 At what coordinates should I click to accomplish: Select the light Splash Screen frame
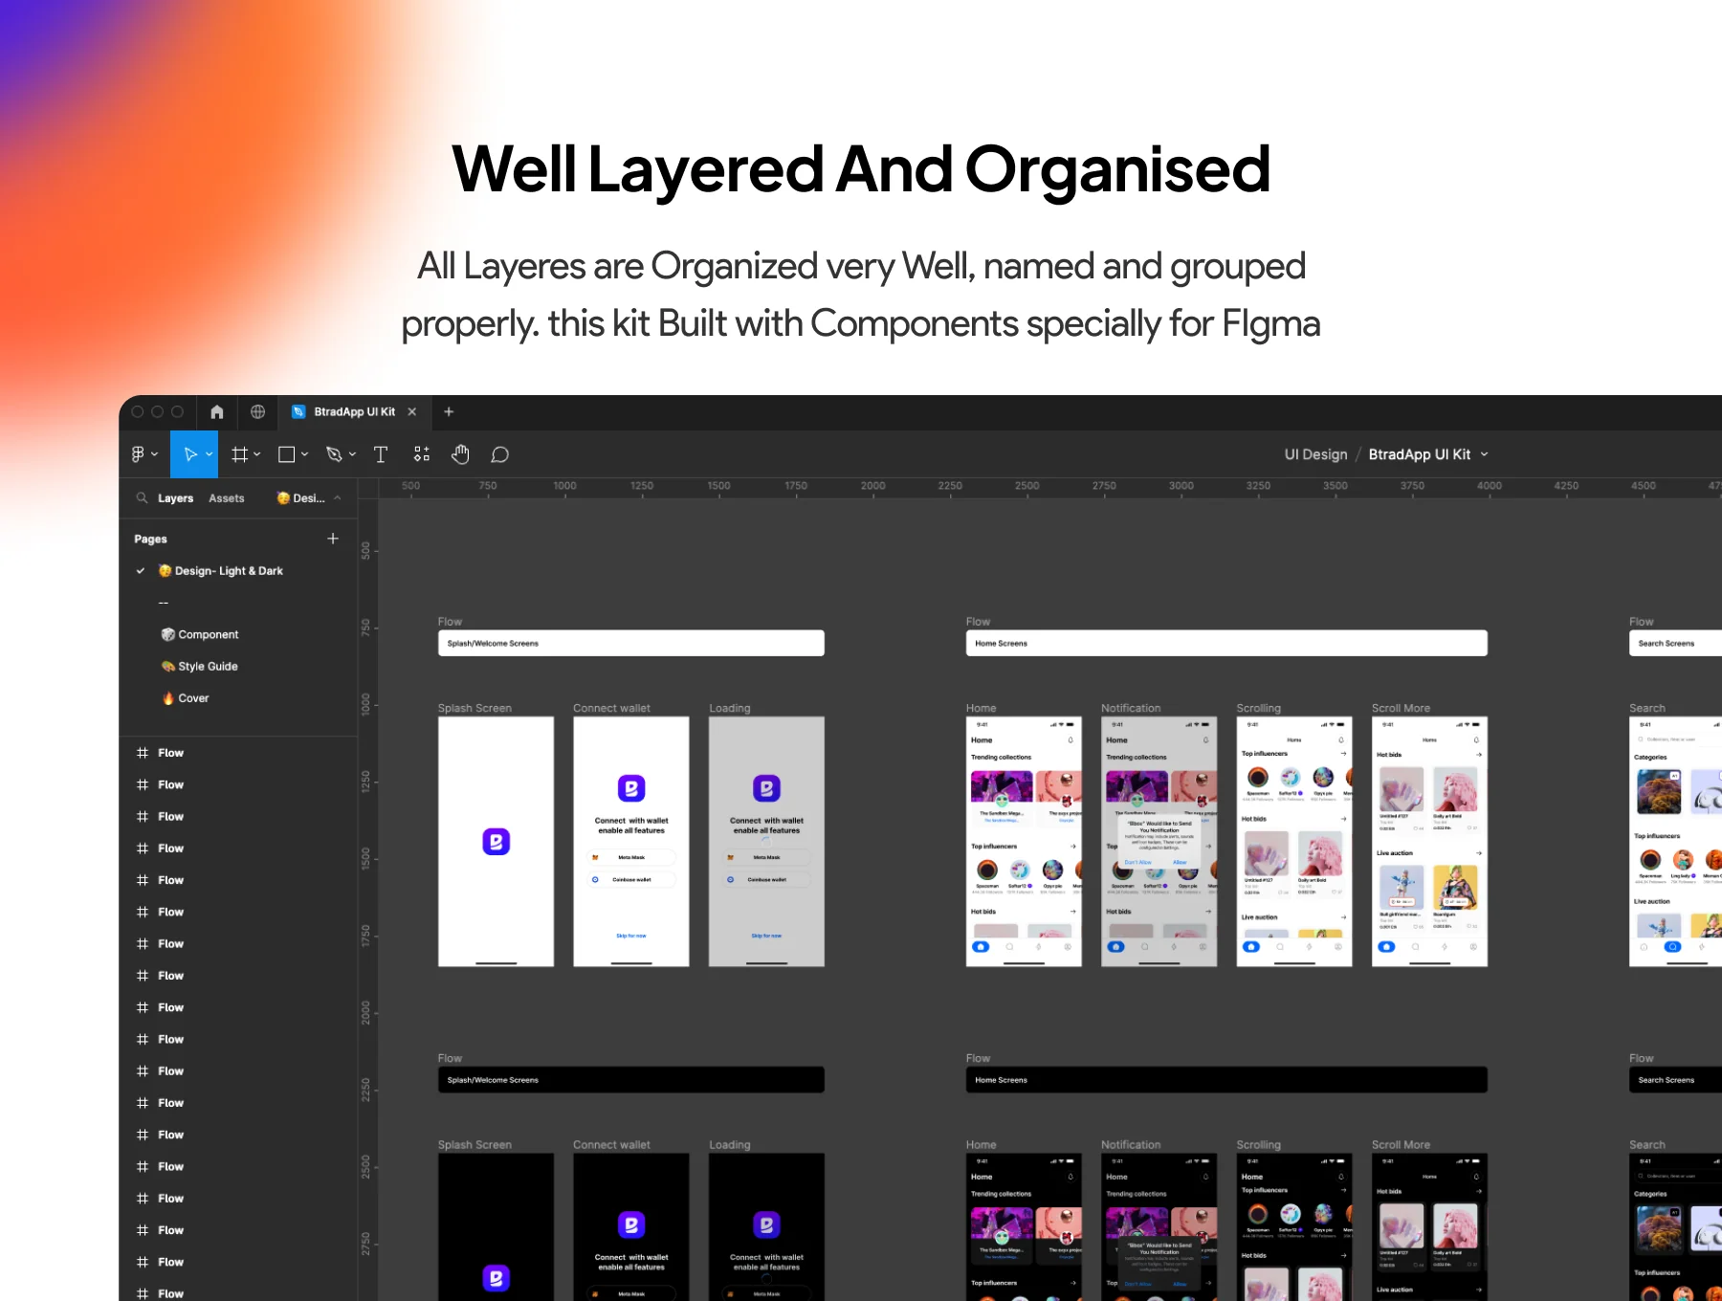[496, 842]
